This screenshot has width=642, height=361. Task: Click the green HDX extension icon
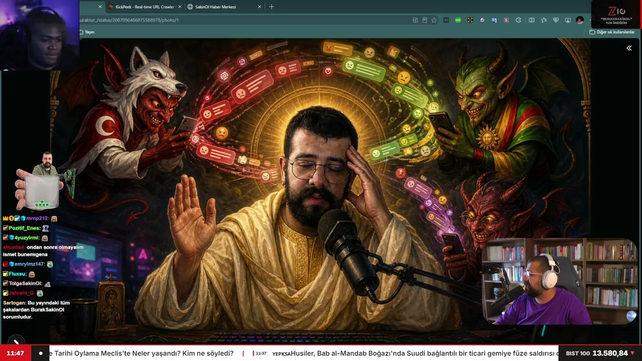pyautogui.click(x=458, y=20)
